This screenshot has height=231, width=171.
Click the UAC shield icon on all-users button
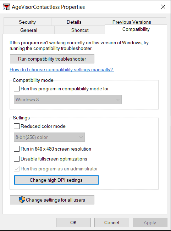[x=22, y=200]
